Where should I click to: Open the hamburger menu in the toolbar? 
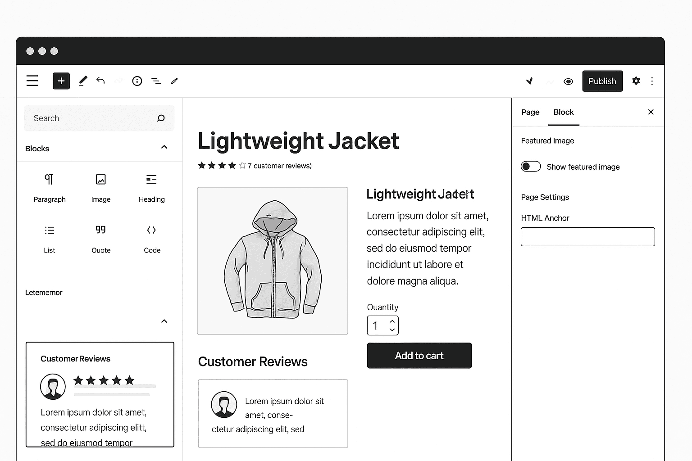point(32,81)
